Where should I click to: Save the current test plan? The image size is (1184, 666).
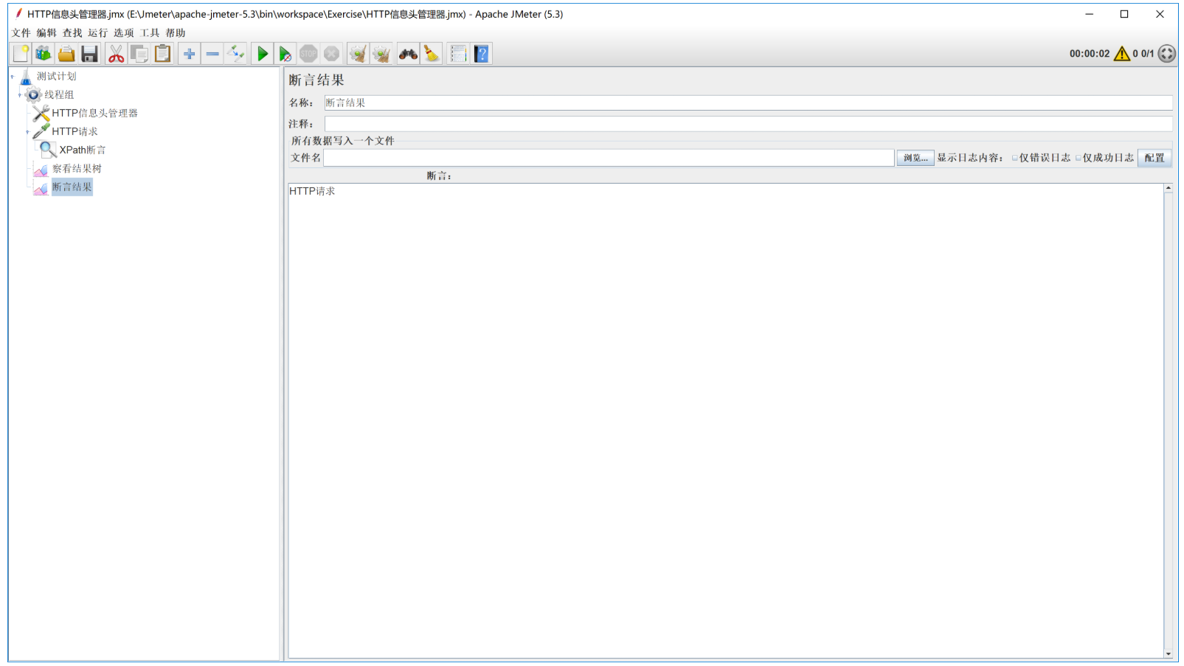[90, 52]
